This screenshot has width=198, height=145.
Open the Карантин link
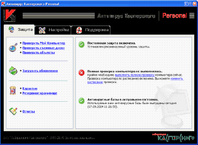tap(30, 89)
